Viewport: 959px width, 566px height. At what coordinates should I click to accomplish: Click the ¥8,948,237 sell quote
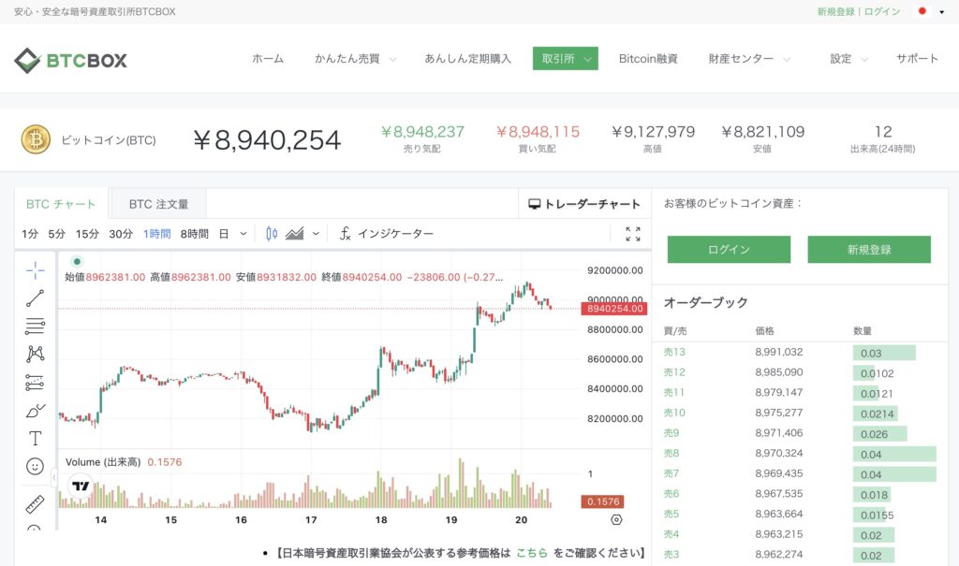click(x=422, y=132)
